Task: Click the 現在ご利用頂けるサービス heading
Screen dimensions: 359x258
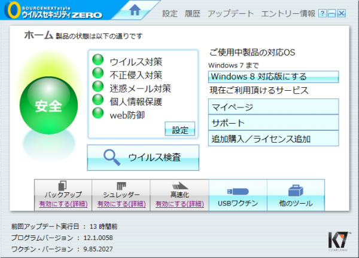Action: point(259,90)
